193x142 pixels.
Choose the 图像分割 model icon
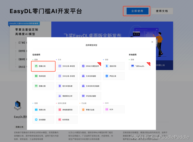36,86
